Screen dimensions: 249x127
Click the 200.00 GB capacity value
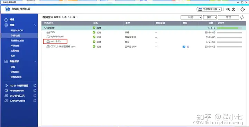[210, 47]
